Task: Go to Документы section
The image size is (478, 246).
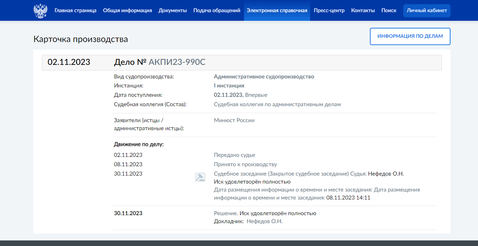Action: (172, 11)
